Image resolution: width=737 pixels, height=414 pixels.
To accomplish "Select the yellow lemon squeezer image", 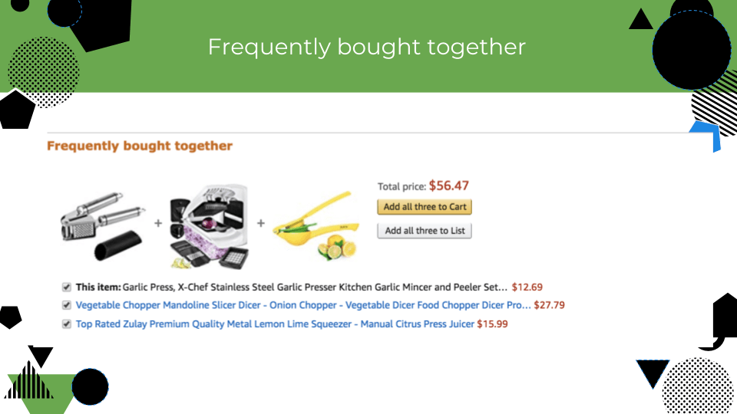I will point(316,225).
